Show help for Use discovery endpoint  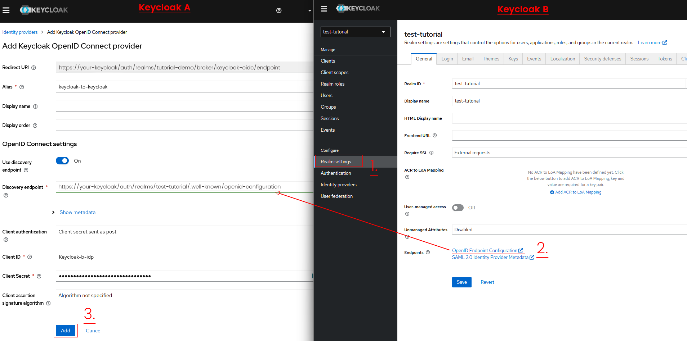point(26,170)
